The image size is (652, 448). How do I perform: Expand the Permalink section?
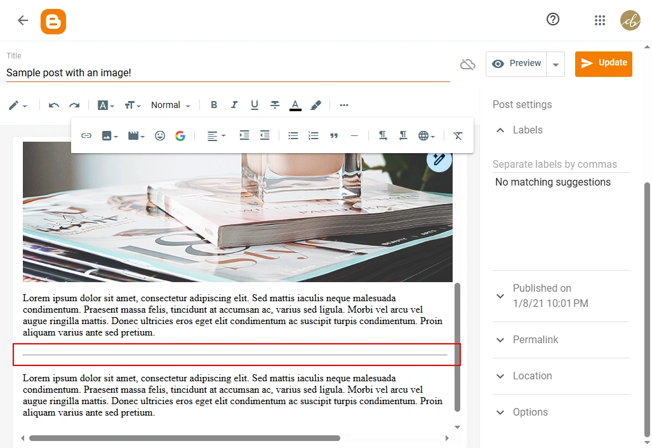[x=535, y=340]
